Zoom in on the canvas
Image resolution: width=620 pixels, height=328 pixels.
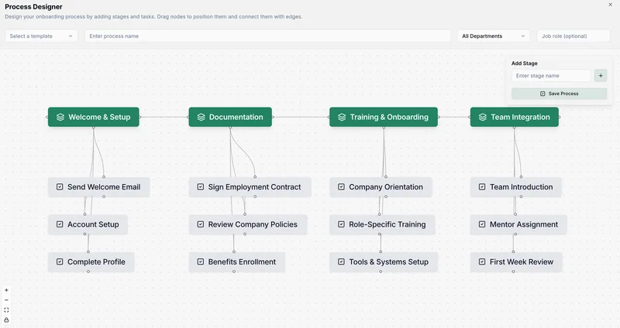[x=6, y=290]
